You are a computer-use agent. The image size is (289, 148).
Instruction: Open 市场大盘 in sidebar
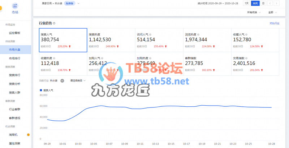[x=14, y=50]
